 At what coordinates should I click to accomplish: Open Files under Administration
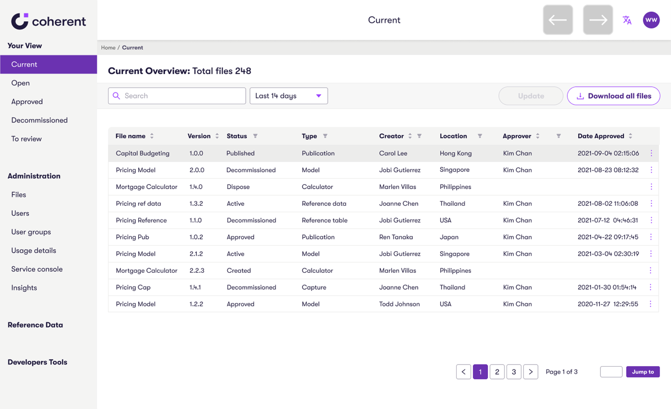click(19, 195)
